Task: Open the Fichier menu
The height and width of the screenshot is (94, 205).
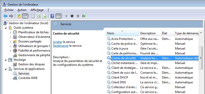Action: (x=9, y=10)
